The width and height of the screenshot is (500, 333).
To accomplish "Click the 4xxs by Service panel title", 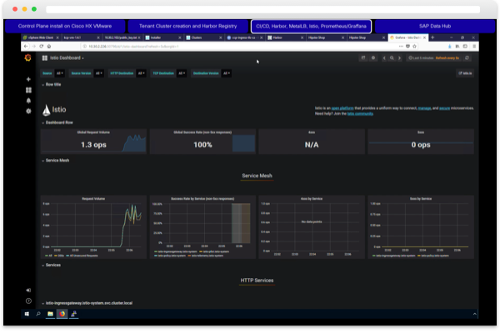I will click(x=312, y=199).
